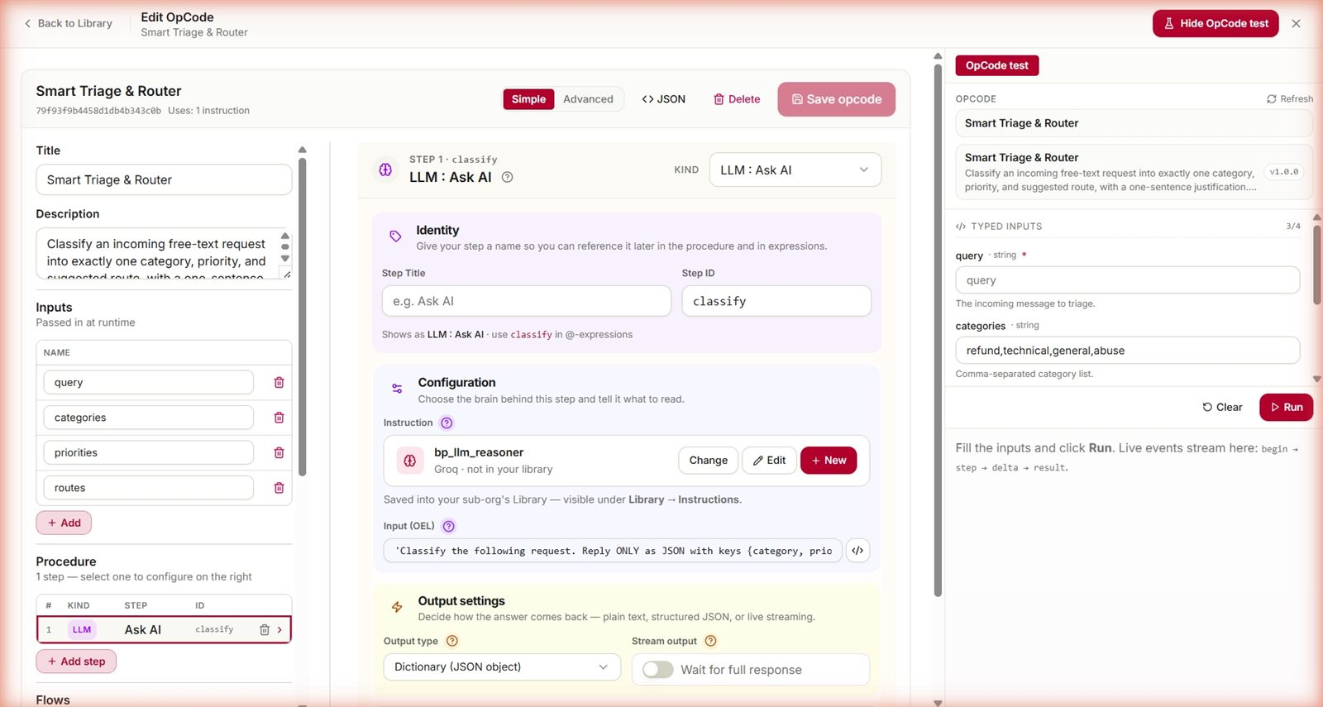Refresh the opcode in test panel
This screenshot has height=707, width=1323.
pyautogui.click(x=1289, y=98)
